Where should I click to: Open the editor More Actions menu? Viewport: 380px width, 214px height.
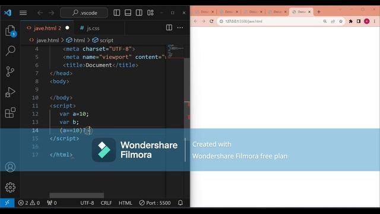[x=180, y=28]
